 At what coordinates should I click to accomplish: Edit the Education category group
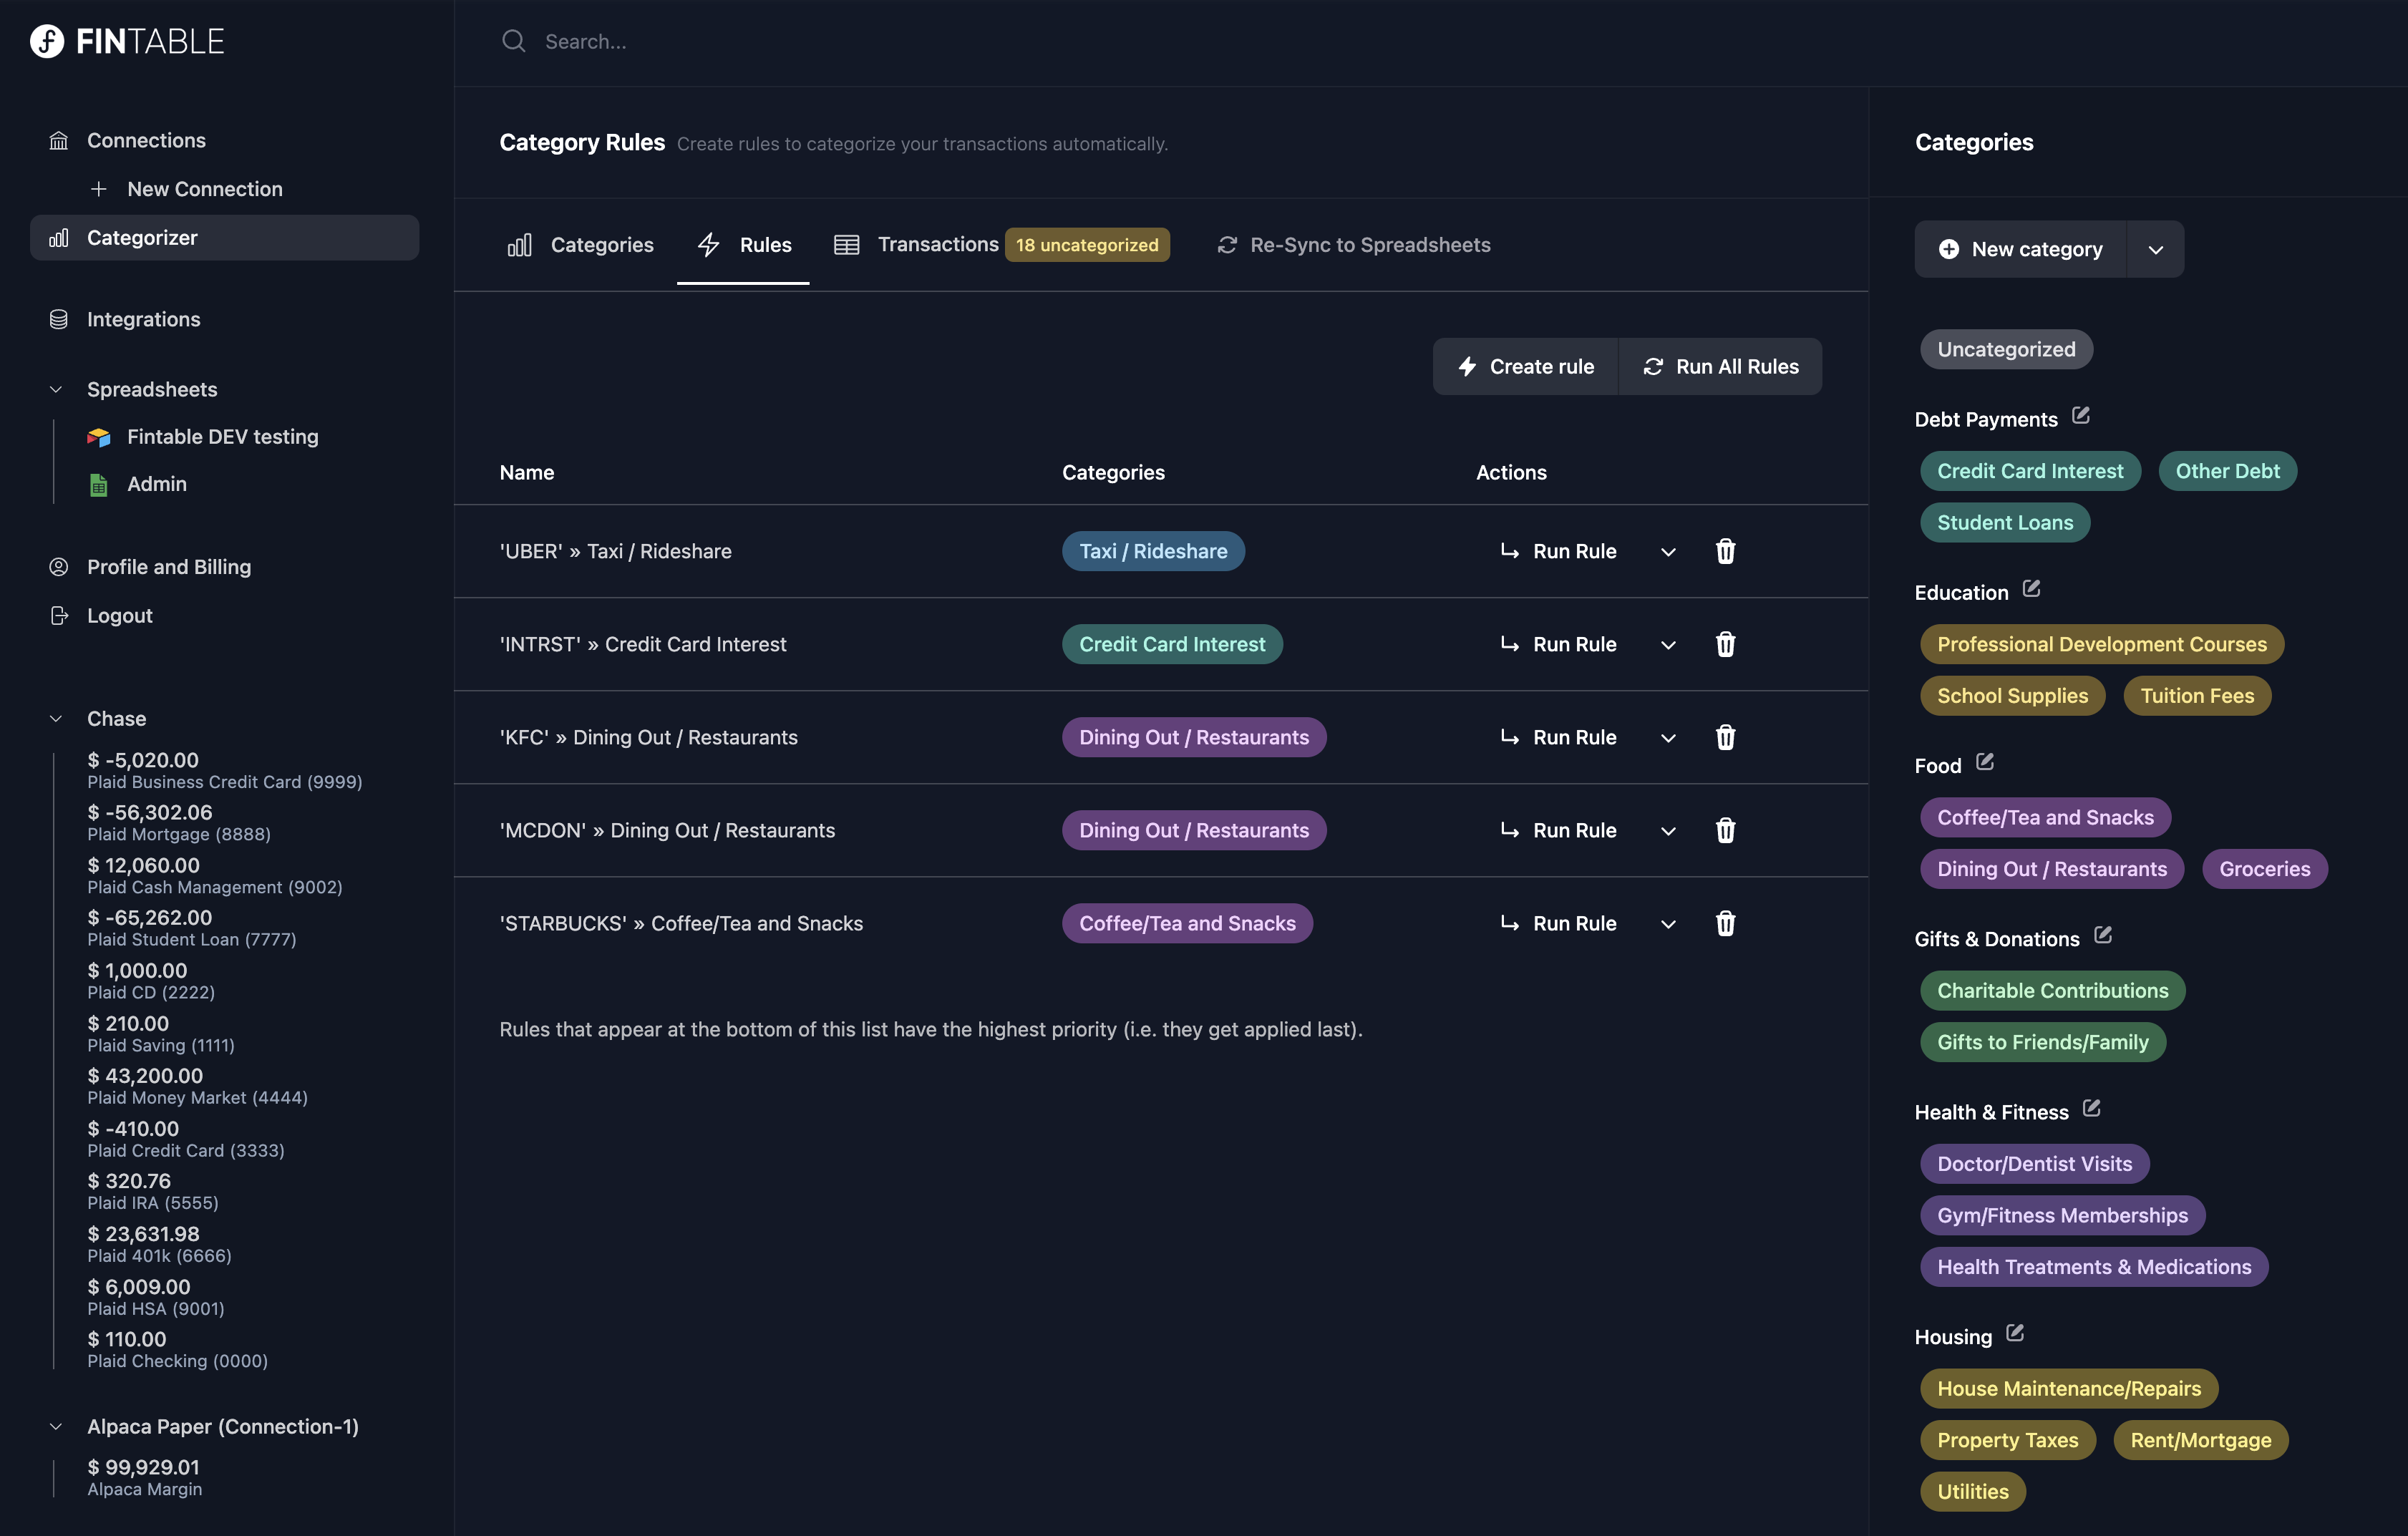click(x=2031, y=588)
